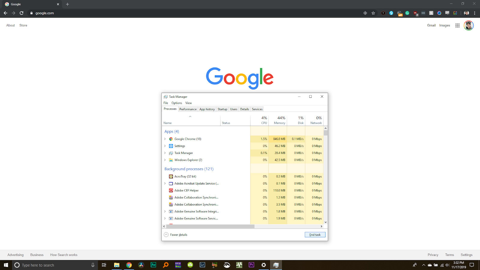Viewport: 480px width, 270px height.
Task: Click the process list vertical scrollbar thumb
Action: click(325, 133)
